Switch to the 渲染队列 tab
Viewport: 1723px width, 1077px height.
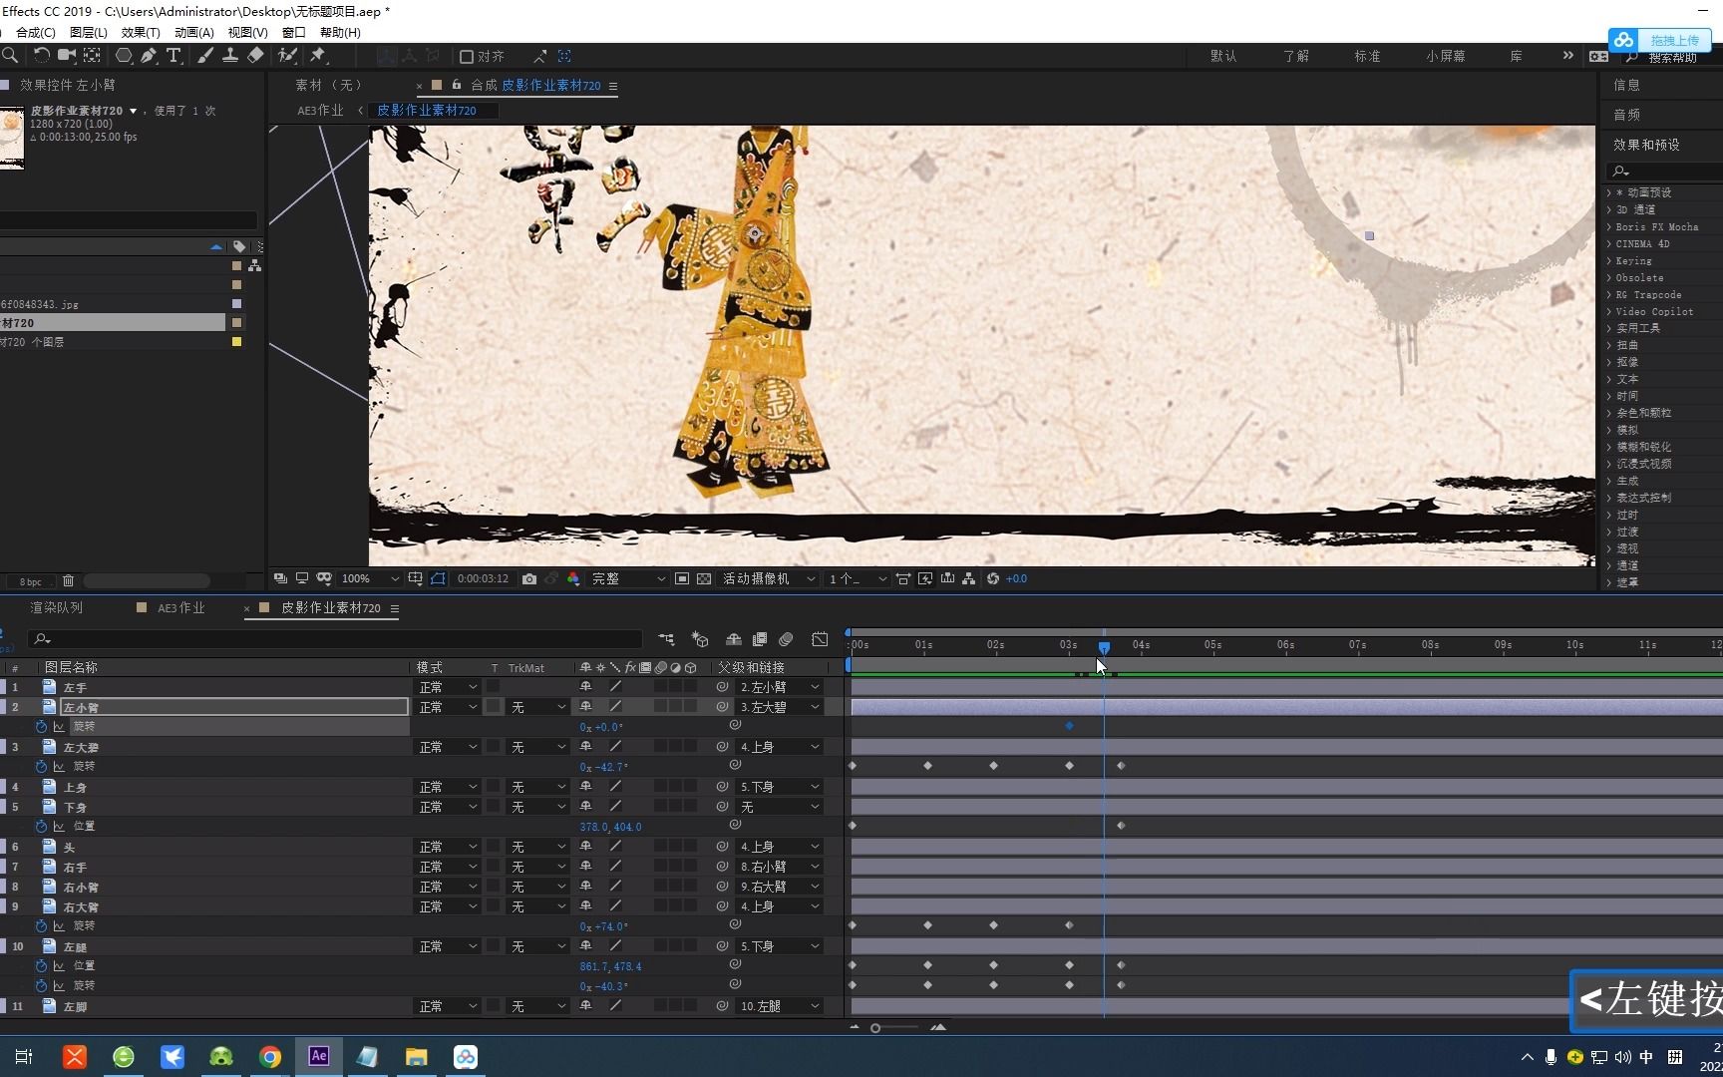coord(56,607)
